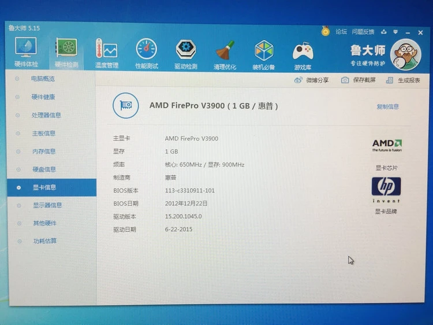Open the title bar dropdown menu arrow
The height and width of the screenshot is (325, 433).
click(395, 32)
